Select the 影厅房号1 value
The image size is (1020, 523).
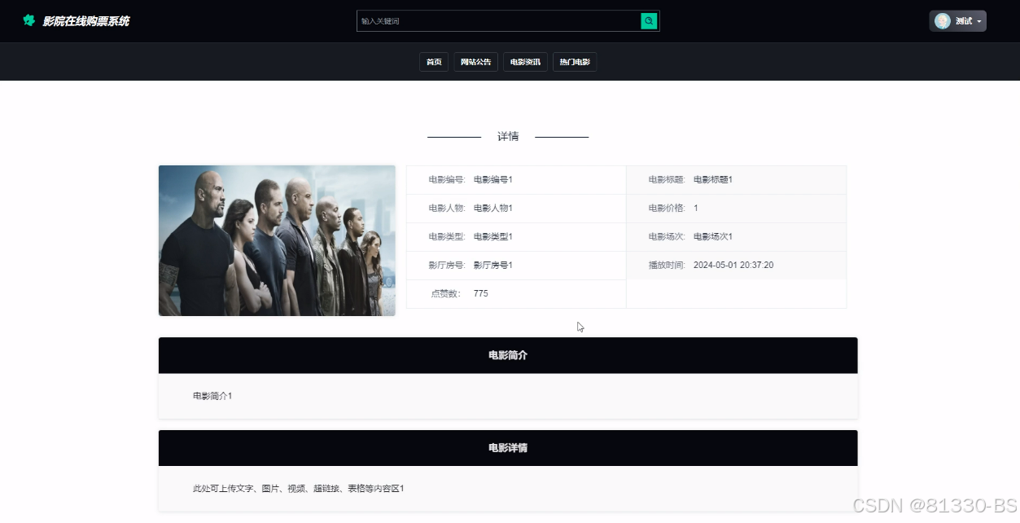(x=493, y=266)
